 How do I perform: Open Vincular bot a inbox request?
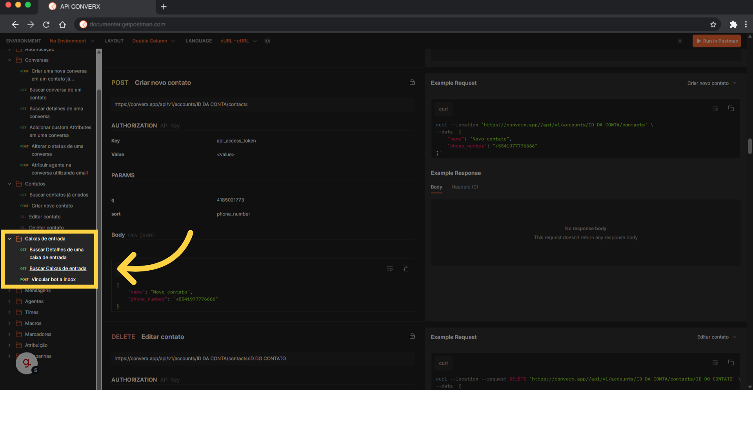53,279
